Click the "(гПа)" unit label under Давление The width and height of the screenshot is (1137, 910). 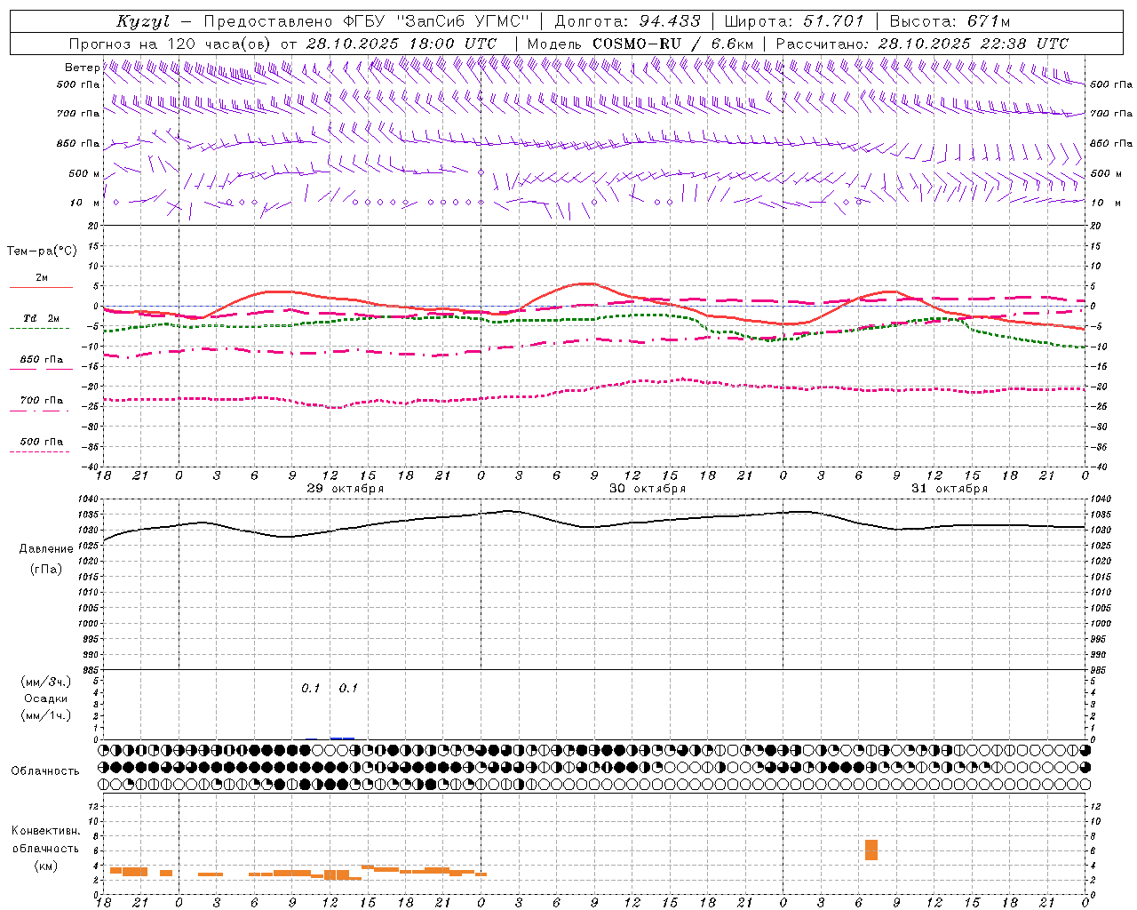(46, 570)
